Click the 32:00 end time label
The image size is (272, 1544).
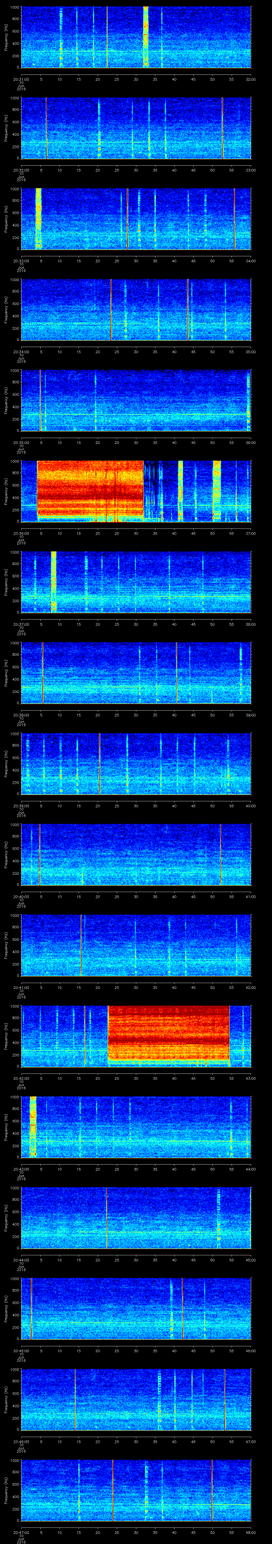(x=250, y=79)
